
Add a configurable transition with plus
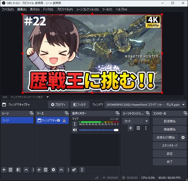pos(130,128)
